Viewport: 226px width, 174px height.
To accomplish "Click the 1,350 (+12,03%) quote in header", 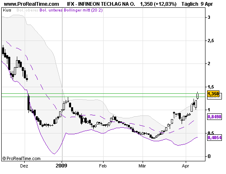I will (x=158, y=4).
